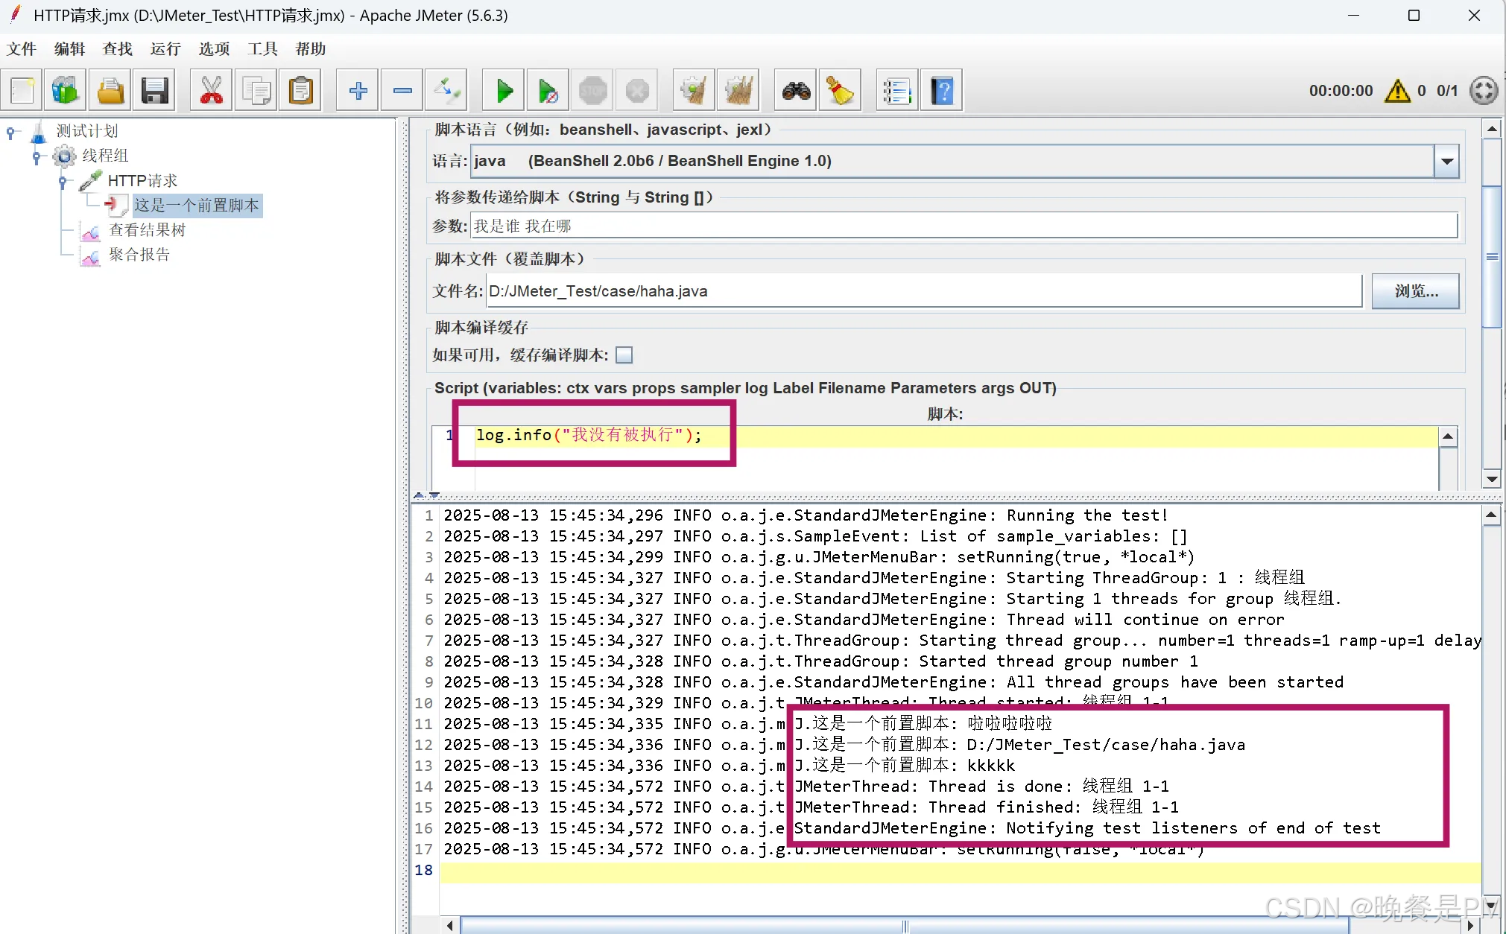Click the Collapse All minus icon

point(402,91)
